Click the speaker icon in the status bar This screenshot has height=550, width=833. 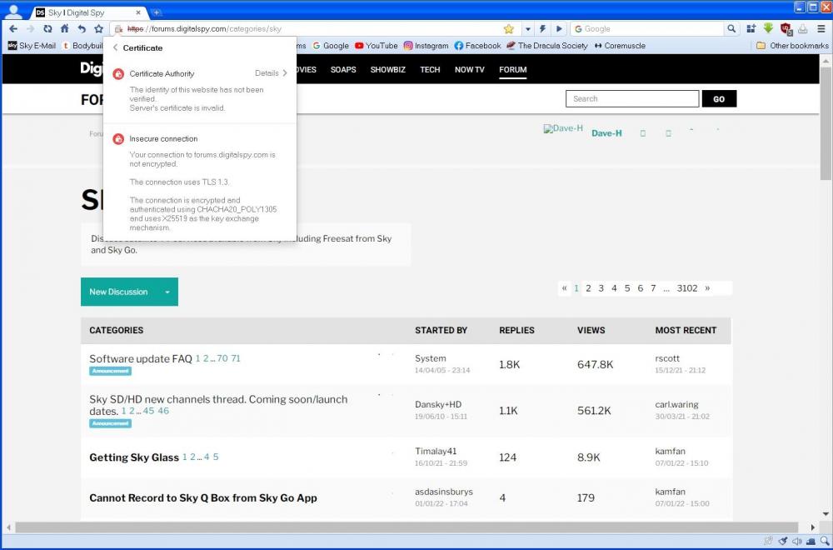(x=797, y=542)
